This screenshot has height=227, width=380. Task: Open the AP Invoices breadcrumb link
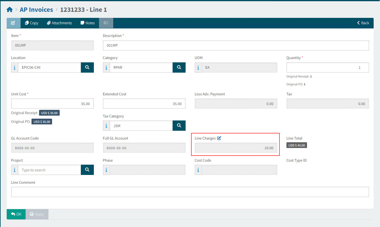pyautogui.click(x=36, y=10)
